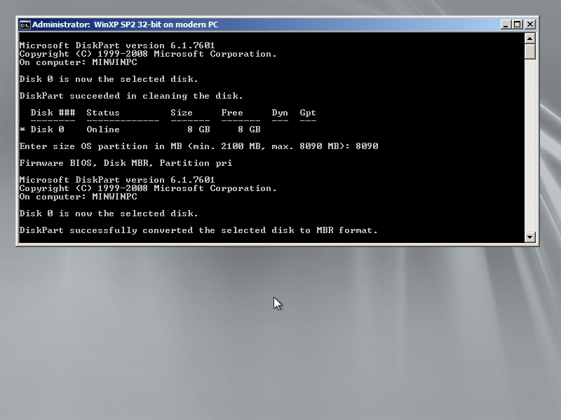
Task: Click the entered value '8090' after the colon
Action: (x=367, y=146)
